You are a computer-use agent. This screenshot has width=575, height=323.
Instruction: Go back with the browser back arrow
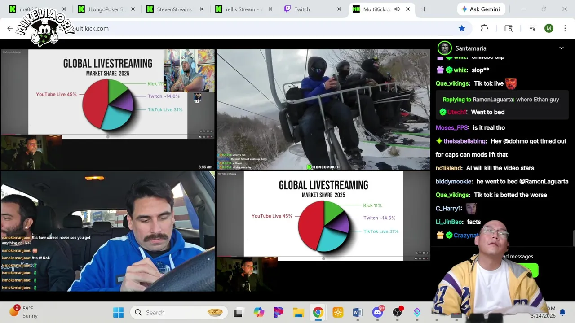10,28
